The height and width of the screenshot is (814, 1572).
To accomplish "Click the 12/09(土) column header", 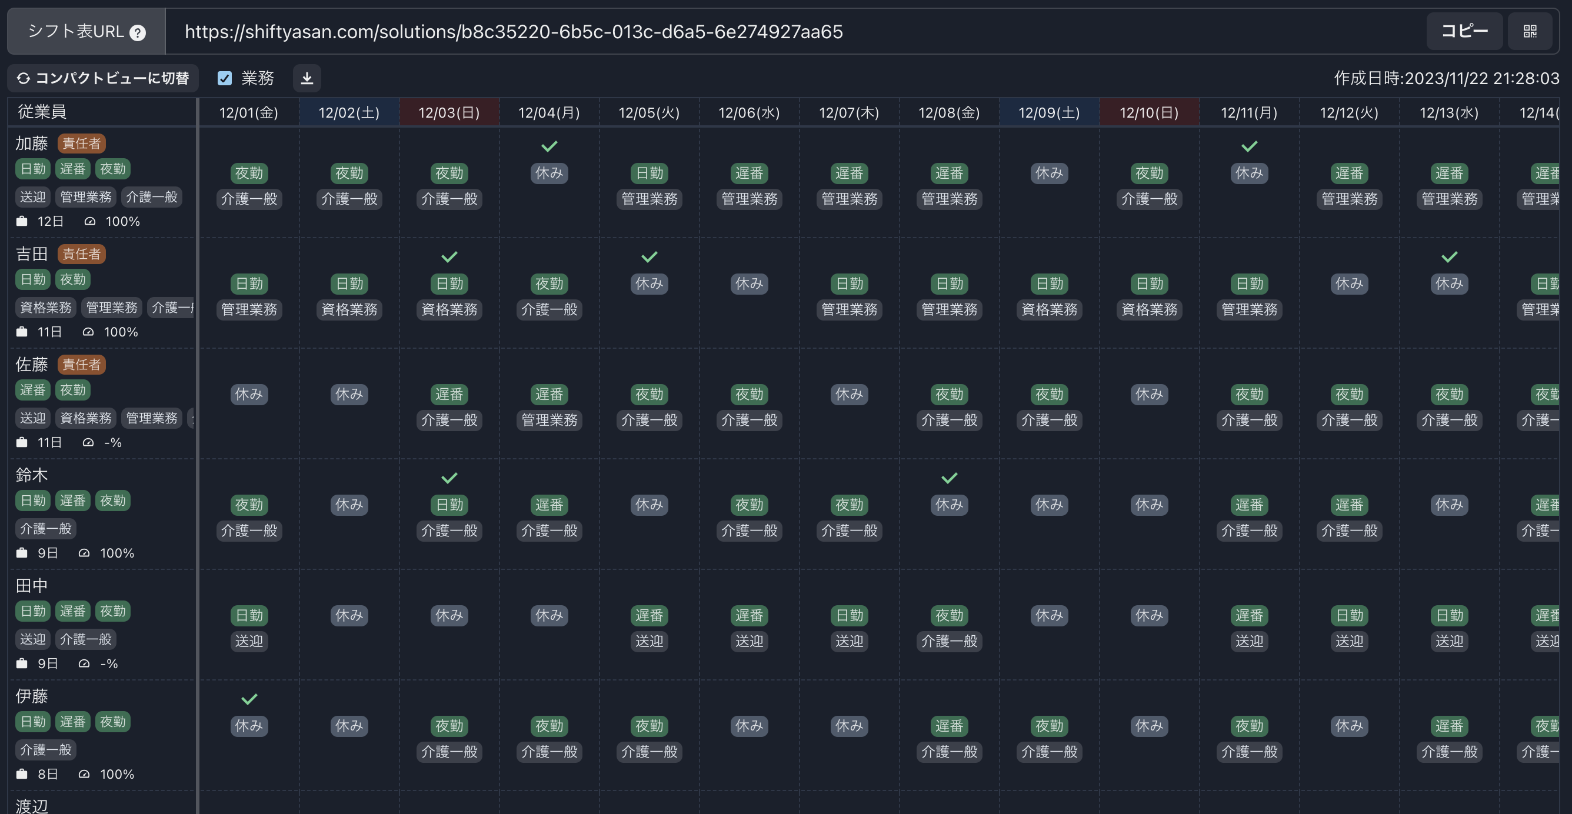I will click(1049, 112).
